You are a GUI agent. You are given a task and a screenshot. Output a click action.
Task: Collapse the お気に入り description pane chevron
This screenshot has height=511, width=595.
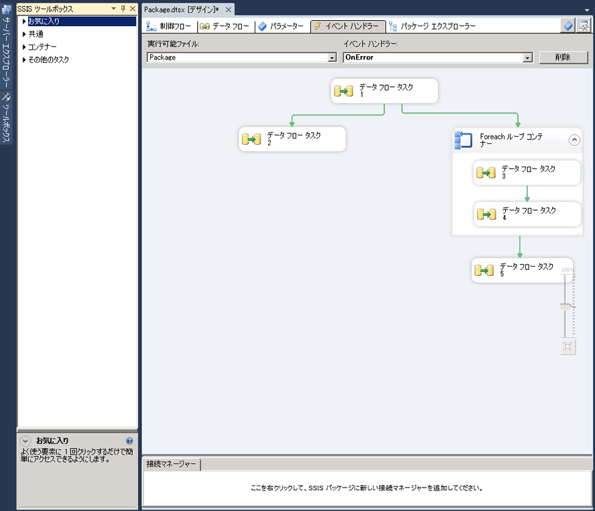[25, 441]
